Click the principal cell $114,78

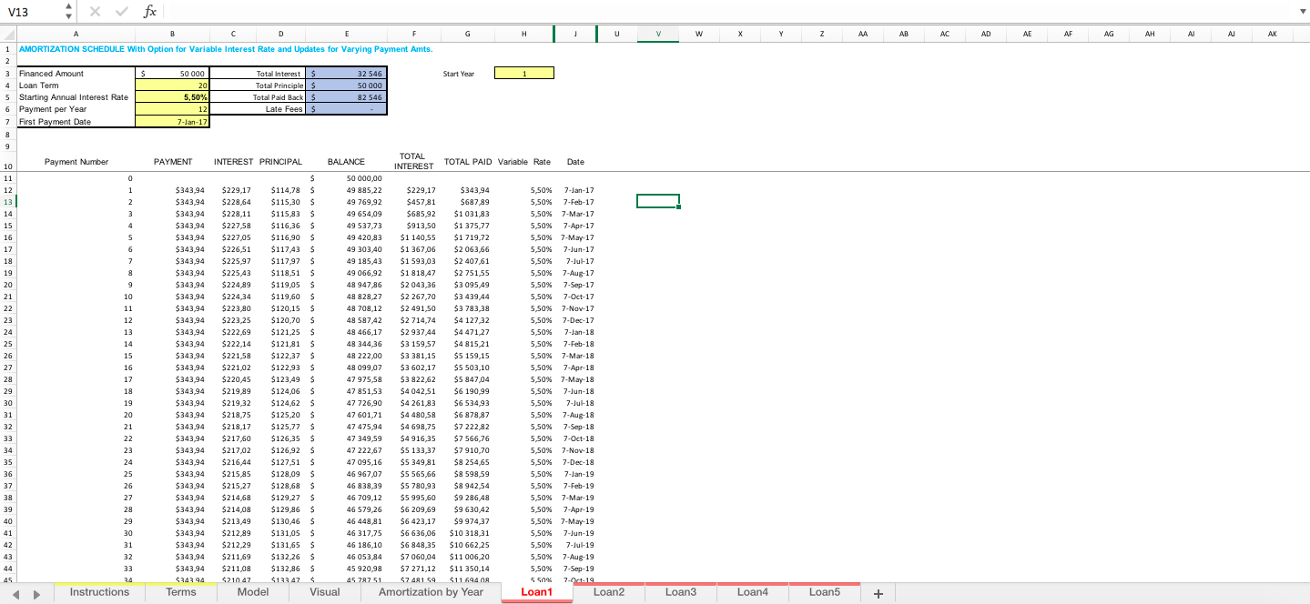tap(282, 190)
